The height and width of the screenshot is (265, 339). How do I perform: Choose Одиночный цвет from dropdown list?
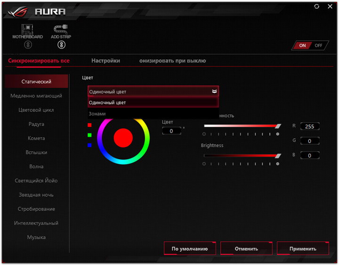153,102
